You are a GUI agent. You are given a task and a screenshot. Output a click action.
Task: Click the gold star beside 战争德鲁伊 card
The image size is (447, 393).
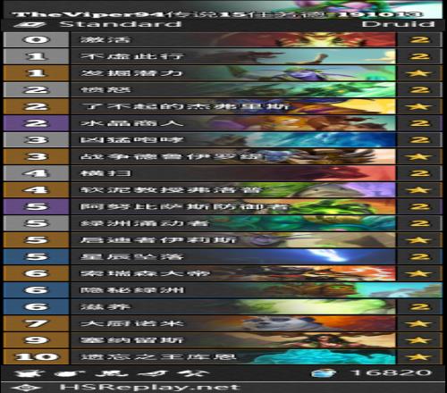click(419, 156)
